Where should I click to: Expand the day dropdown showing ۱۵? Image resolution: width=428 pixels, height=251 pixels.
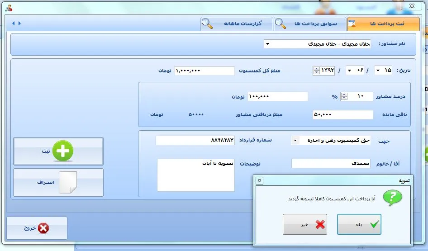pos(377,71)
